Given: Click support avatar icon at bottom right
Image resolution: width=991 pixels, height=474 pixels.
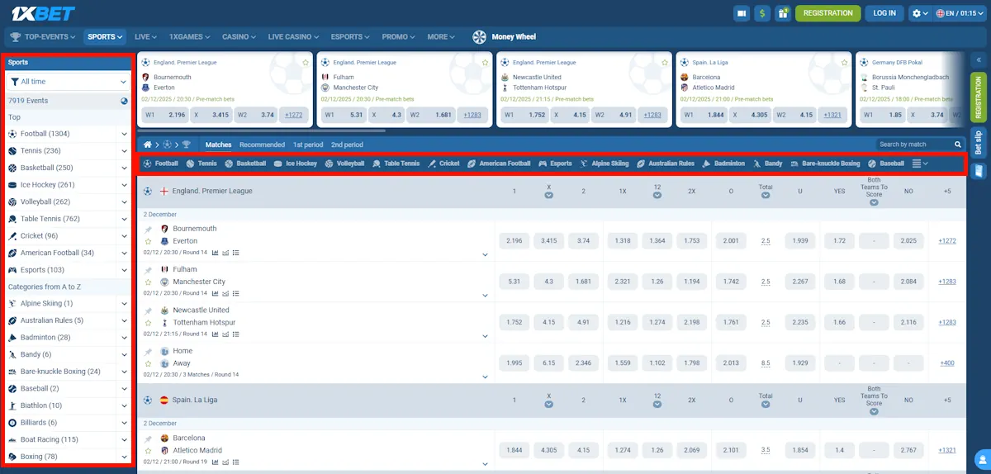Looking at the screenshot, I should point(982,458).
